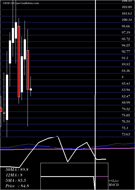Click the 101.61 price axis label
The width and height of the screenshot is (135, 190).
pyautogui.click(x=127, y=13)
